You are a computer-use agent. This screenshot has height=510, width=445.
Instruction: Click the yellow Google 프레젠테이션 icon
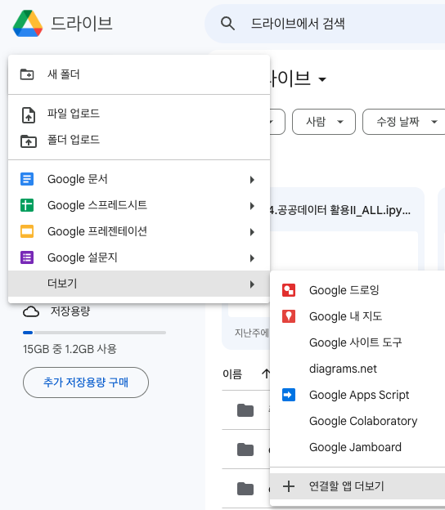tap(27, 231)
